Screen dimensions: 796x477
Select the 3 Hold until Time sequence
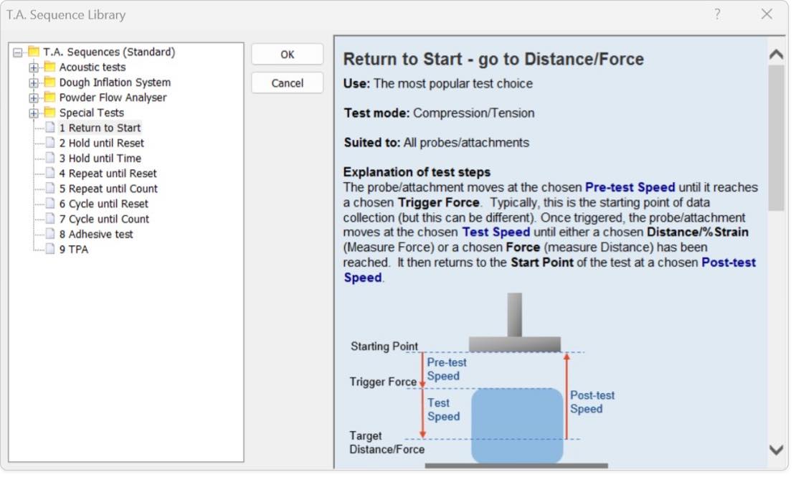click(100, 158)
